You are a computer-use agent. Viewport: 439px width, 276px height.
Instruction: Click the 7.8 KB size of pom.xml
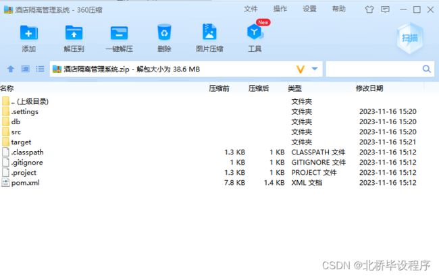[234, 183]
